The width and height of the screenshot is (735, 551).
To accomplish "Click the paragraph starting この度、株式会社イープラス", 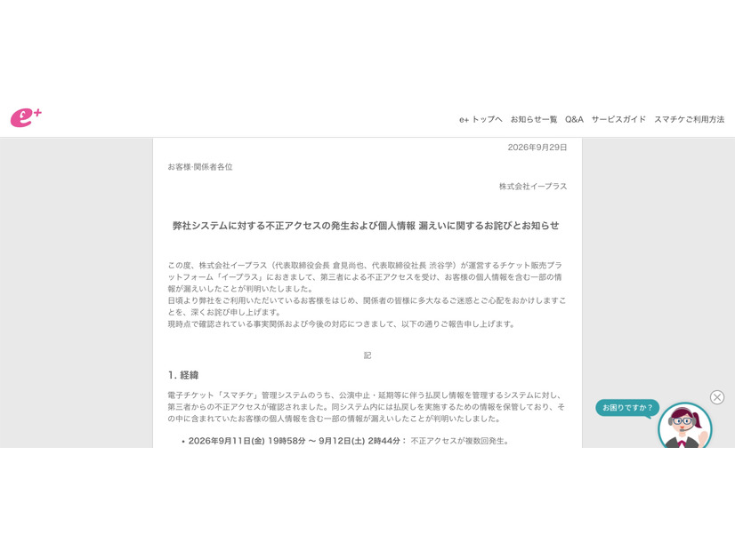I will (x=367, y=276).
